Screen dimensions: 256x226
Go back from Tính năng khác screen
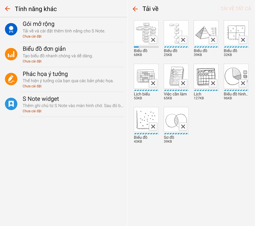[x=7, y=9]
